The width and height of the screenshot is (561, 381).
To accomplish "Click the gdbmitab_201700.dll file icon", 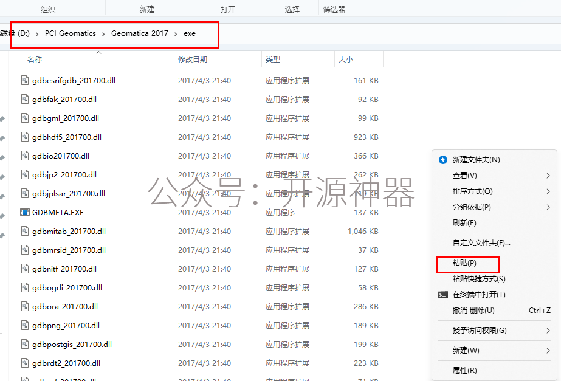I will pyautogui.click(x=25, y=231).
